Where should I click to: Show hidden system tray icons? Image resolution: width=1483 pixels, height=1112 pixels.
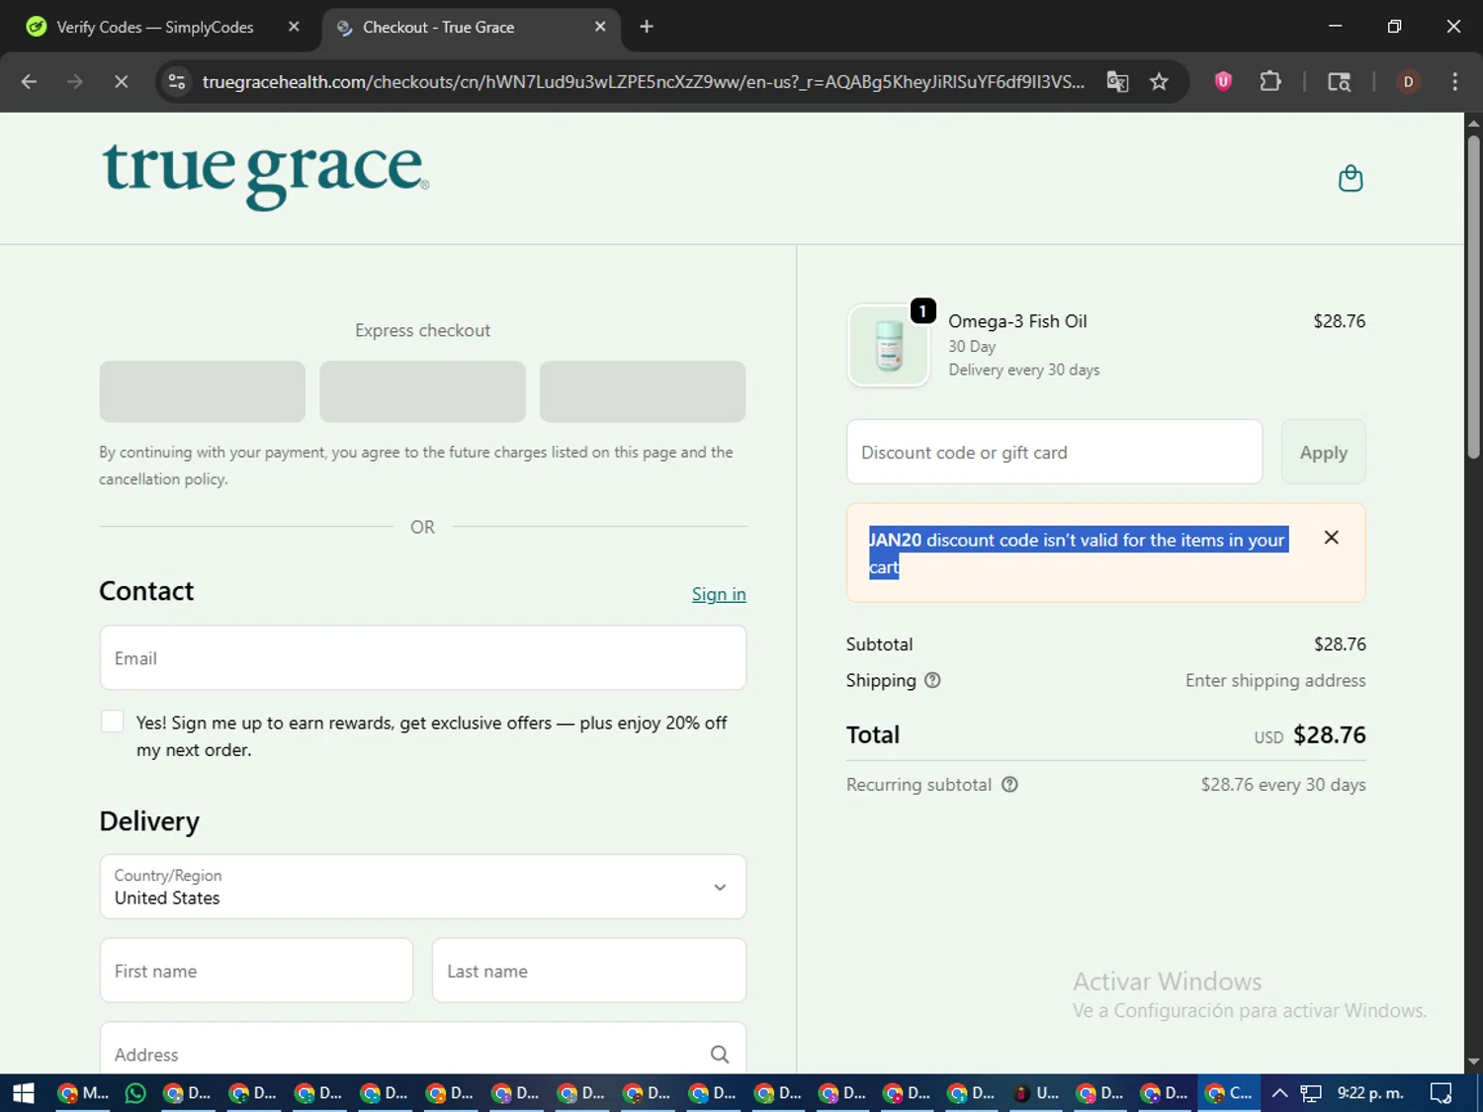1279,1093
